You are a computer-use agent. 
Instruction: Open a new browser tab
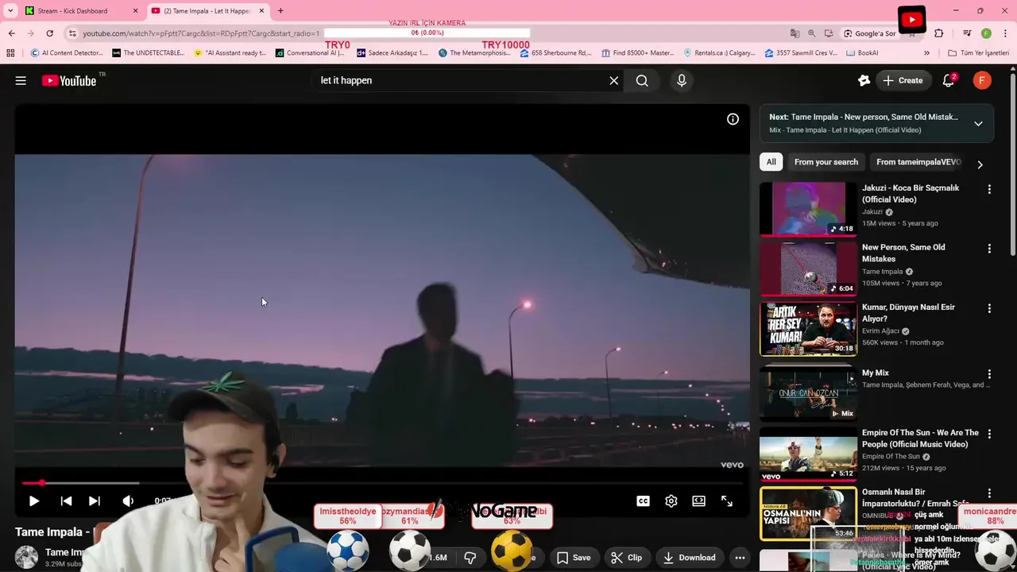point(280,11)
